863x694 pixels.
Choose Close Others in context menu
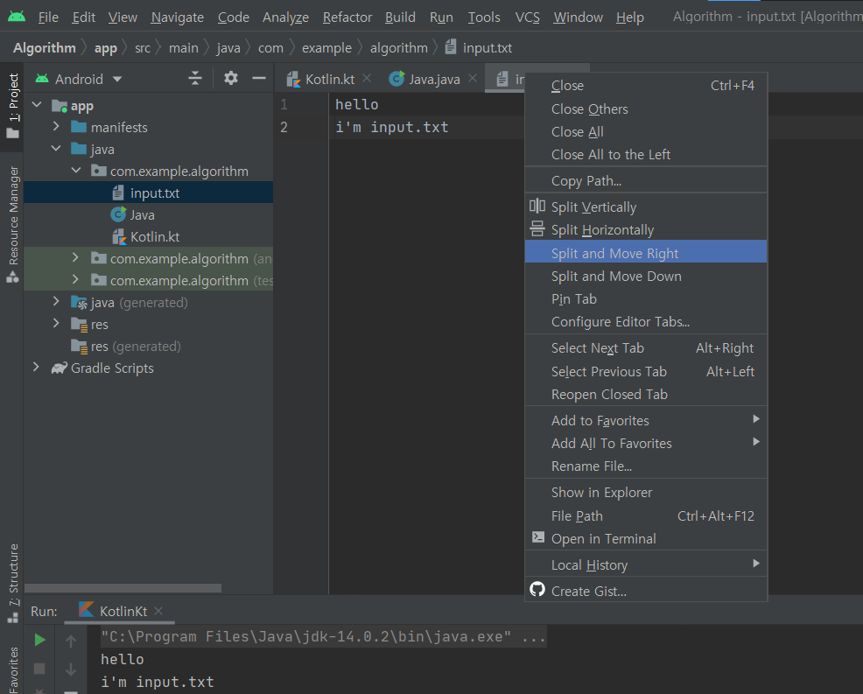pos(646,109)
